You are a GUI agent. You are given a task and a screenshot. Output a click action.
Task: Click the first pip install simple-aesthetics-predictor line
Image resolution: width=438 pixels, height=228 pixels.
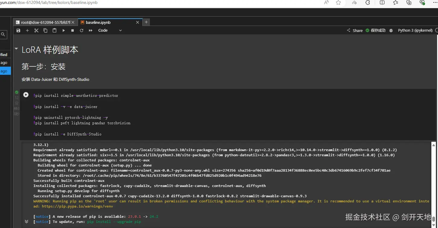(x=76, y=96)
